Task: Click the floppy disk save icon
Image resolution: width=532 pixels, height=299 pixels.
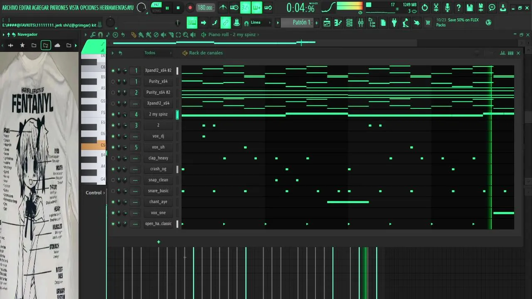Action: click(x=470, y=7)
